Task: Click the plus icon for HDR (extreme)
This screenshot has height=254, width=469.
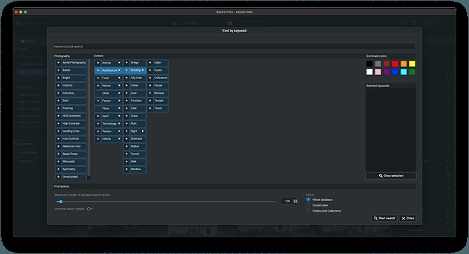Action: pyautogui.click(x=58, y=116)
